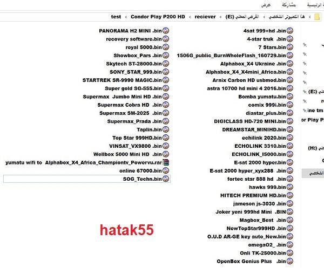
Task: Click the 7 Stars.bin file icon
Action: (x=290, y=47)
